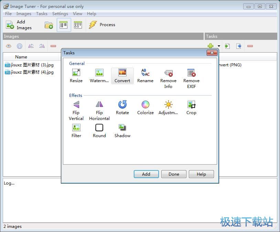Click the Add Images toolbar button
The height and width of the screenshot is (232, 280).
[19, 25]
